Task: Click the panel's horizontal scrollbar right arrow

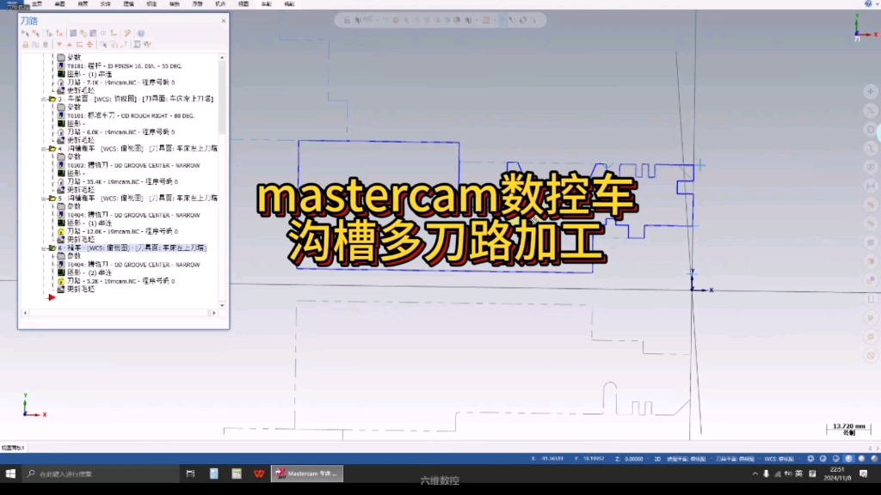Action: click(213, 313)
